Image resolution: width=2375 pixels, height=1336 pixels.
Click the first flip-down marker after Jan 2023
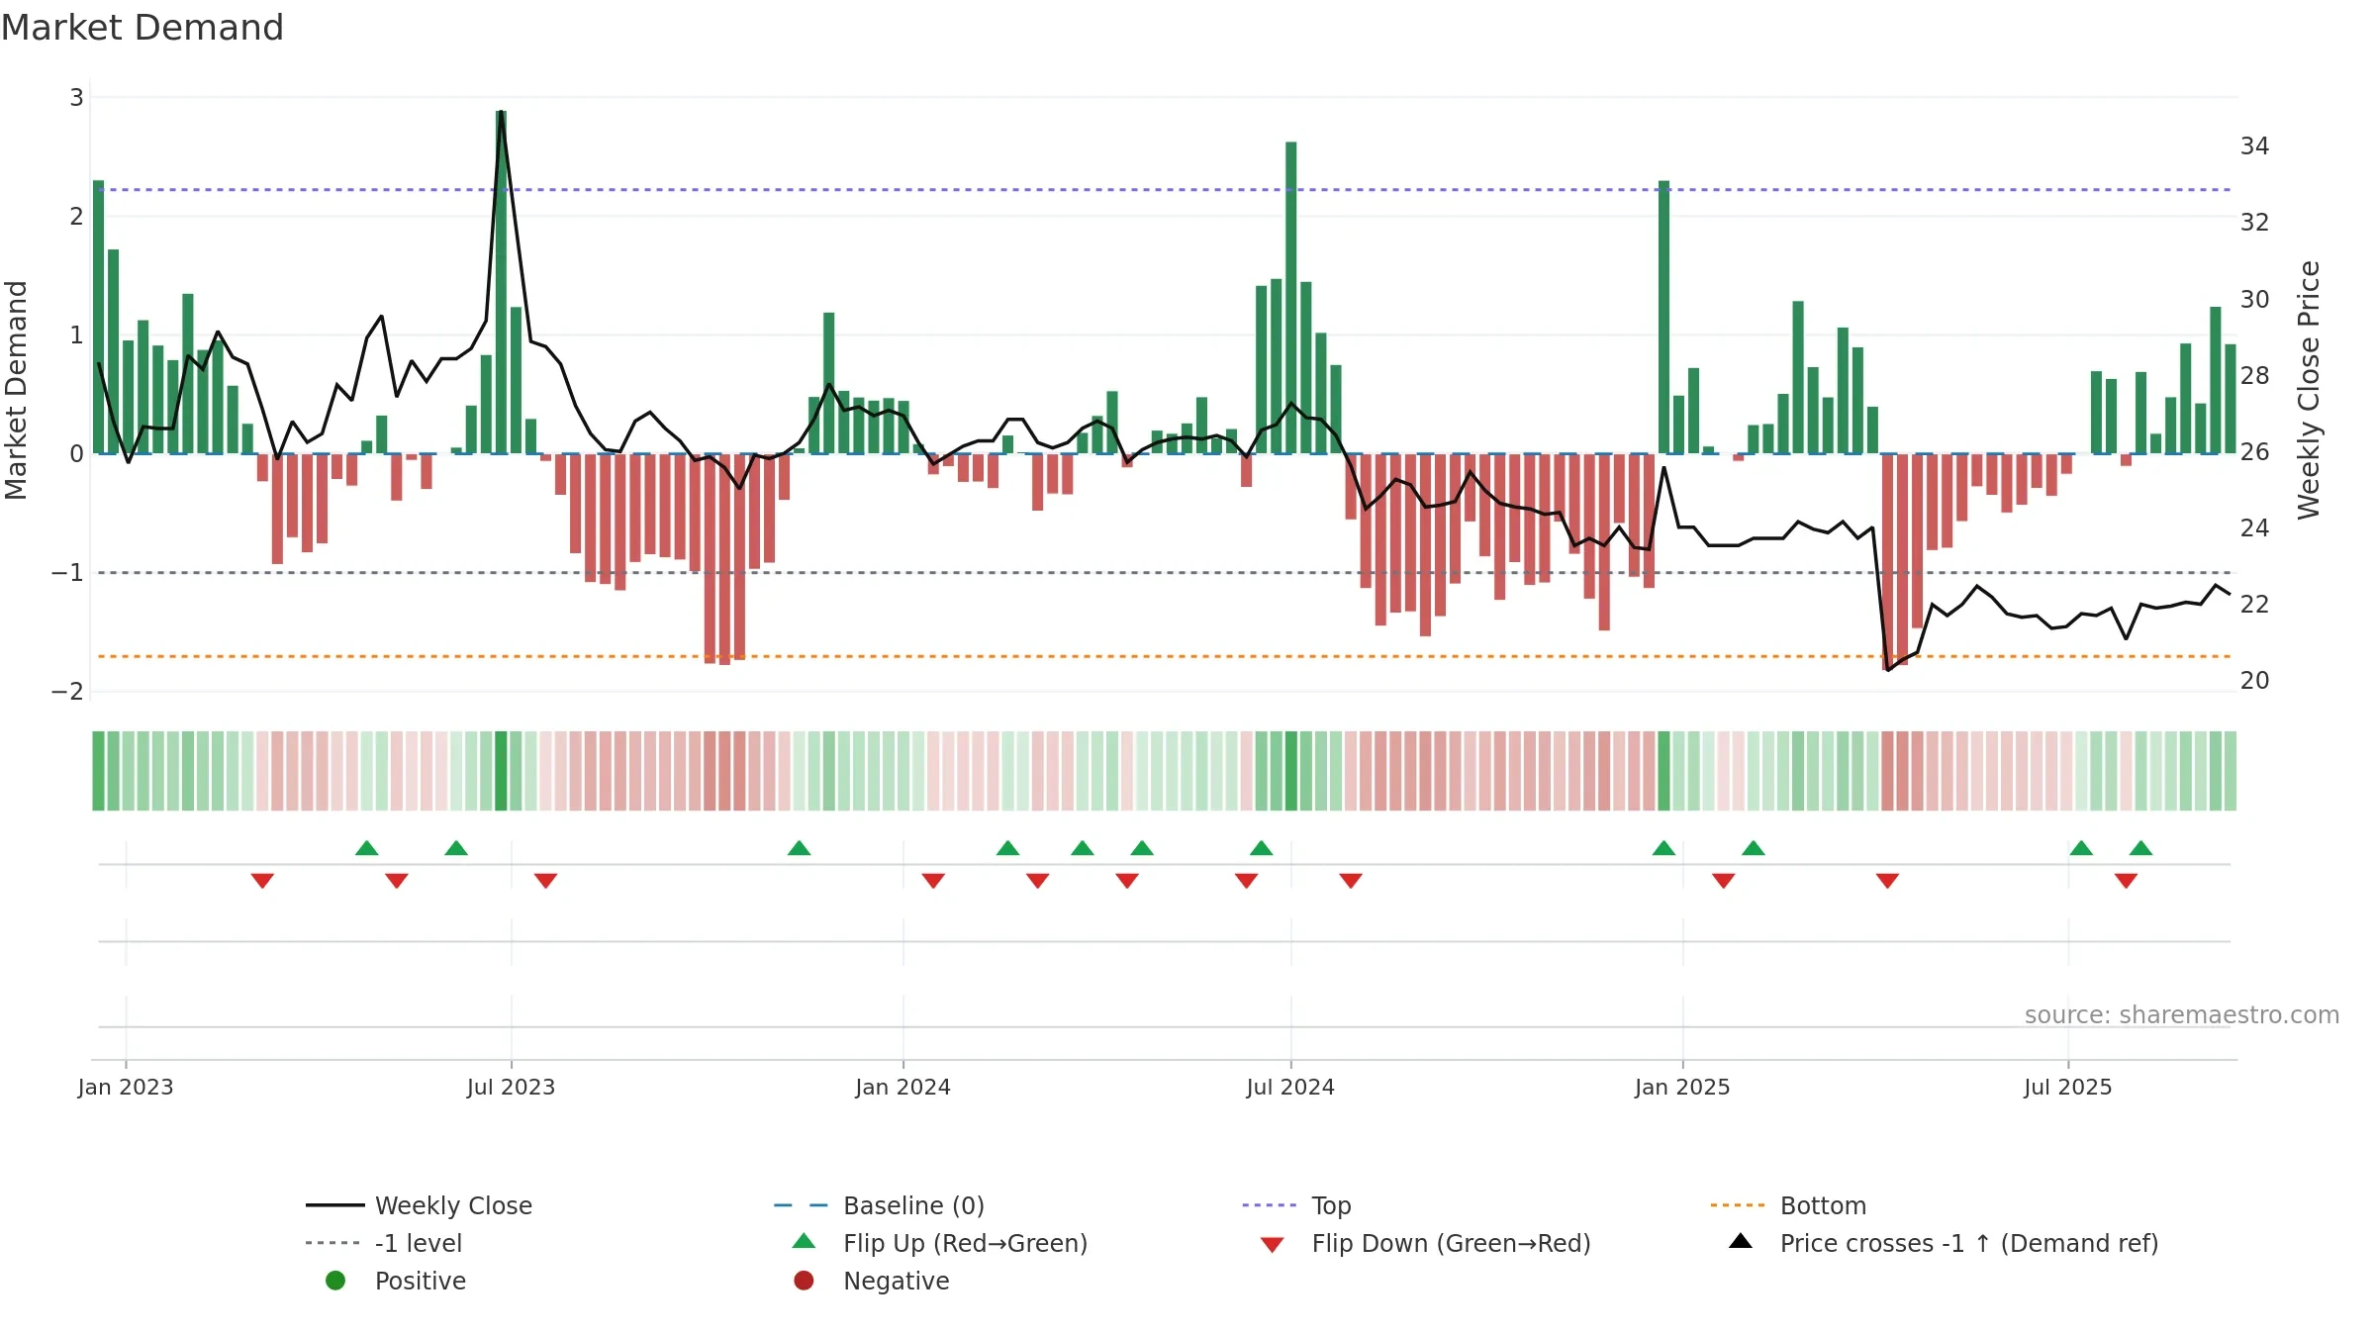262,881
